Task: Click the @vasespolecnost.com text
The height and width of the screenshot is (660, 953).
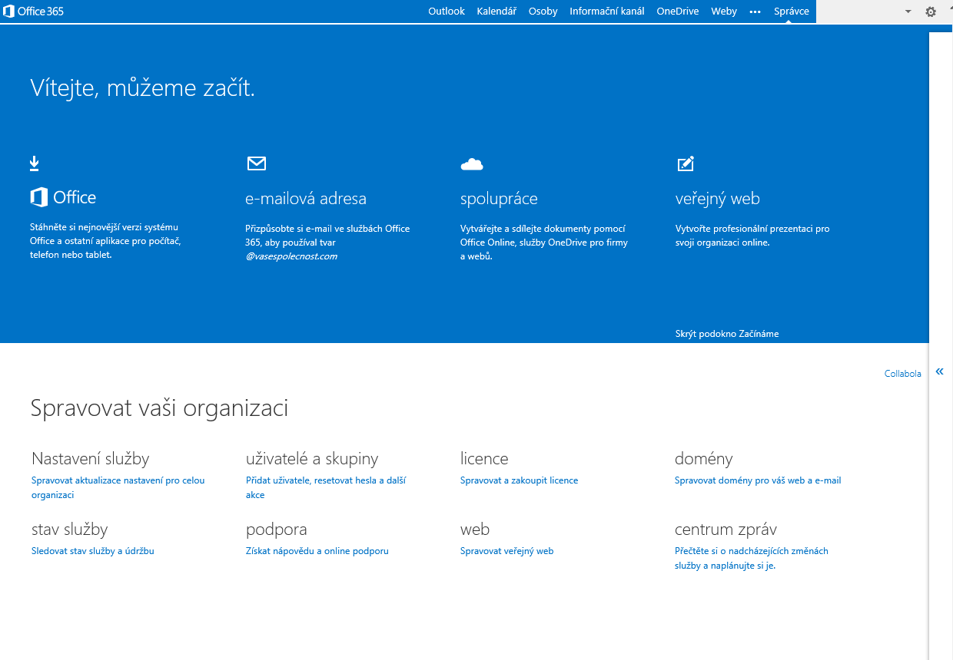Action: point(291,256)
